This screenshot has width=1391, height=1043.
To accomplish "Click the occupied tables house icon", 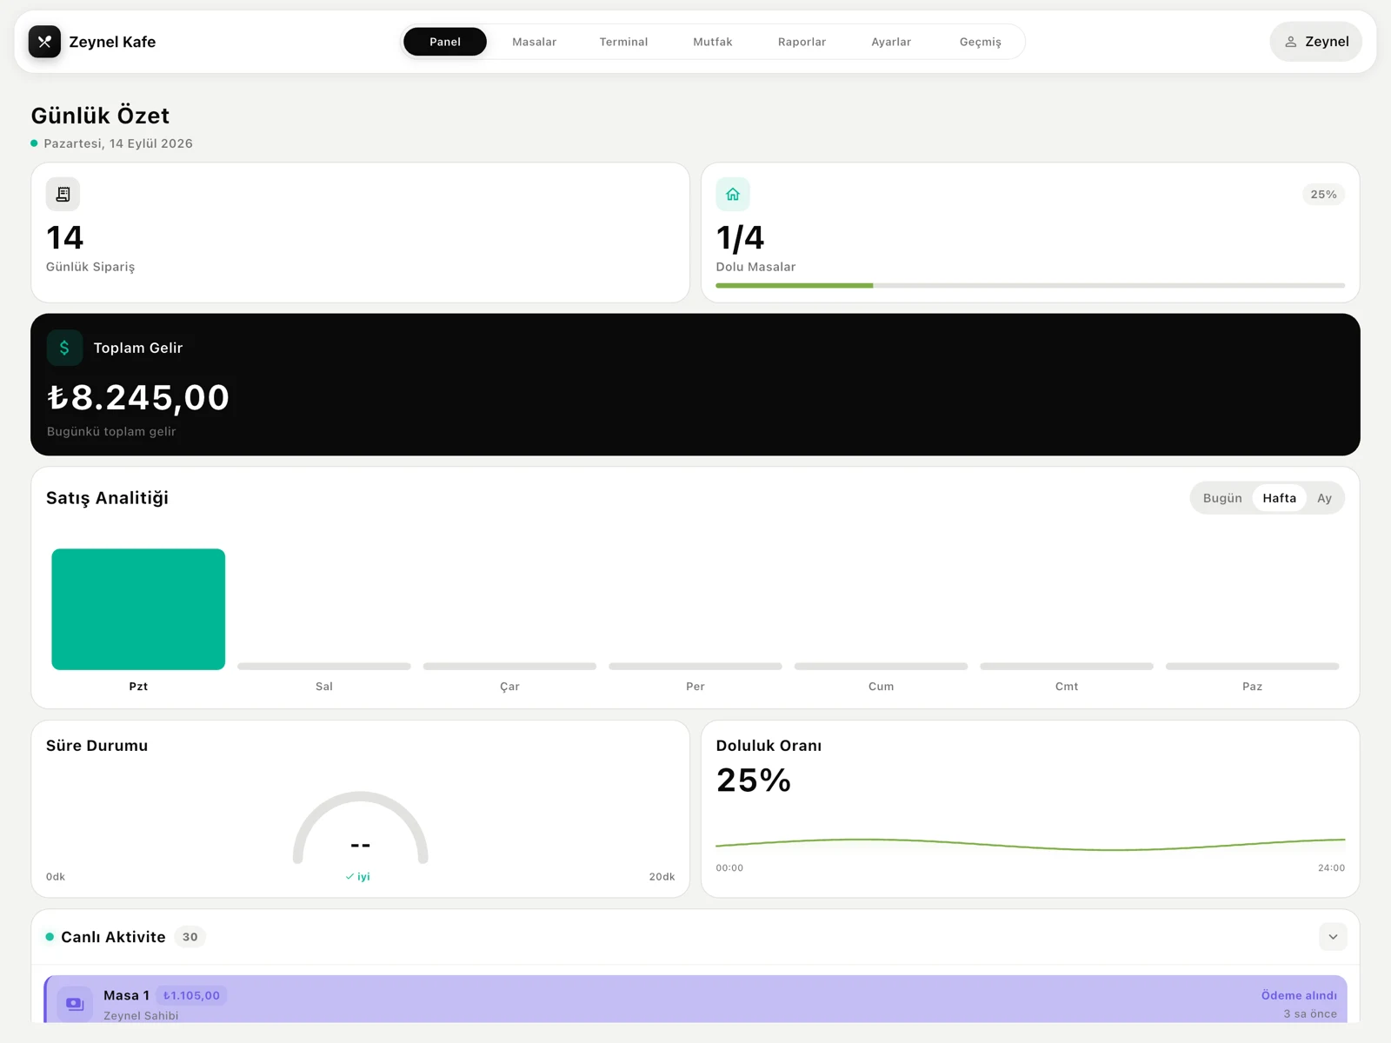I will (733, 195).
